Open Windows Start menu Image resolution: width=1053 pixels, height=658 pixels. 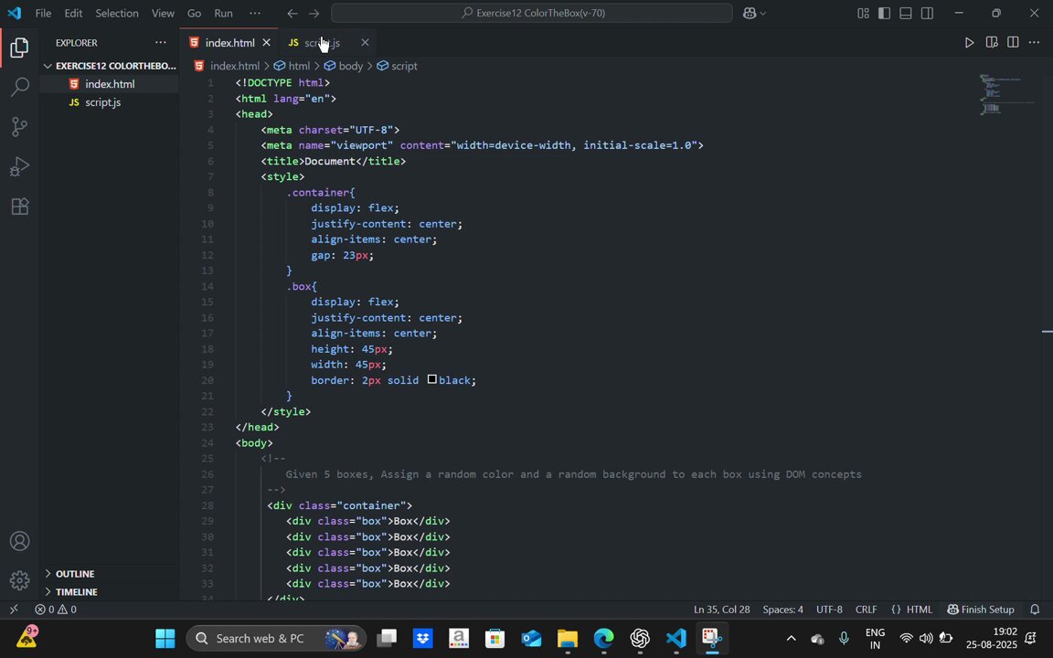pos(165,638)
